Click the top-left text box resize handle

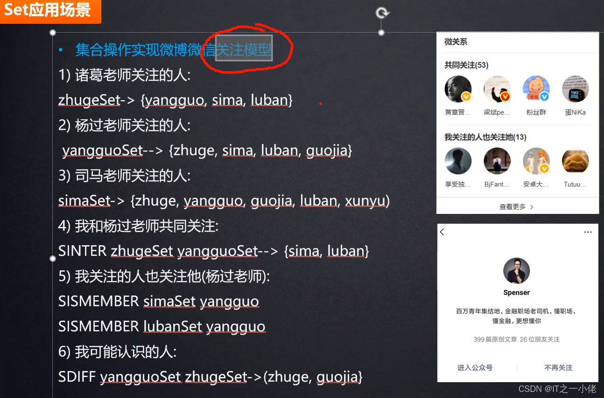point(53,33)
